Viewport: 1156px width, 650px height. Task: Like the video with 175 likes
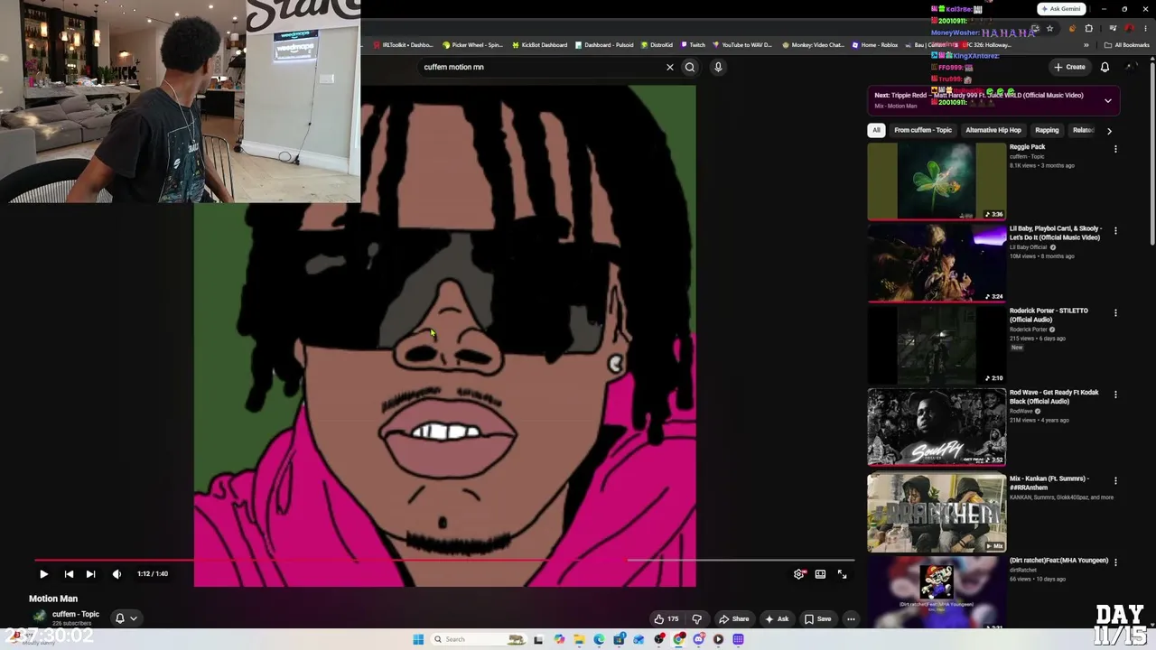[x=667, y=619]
